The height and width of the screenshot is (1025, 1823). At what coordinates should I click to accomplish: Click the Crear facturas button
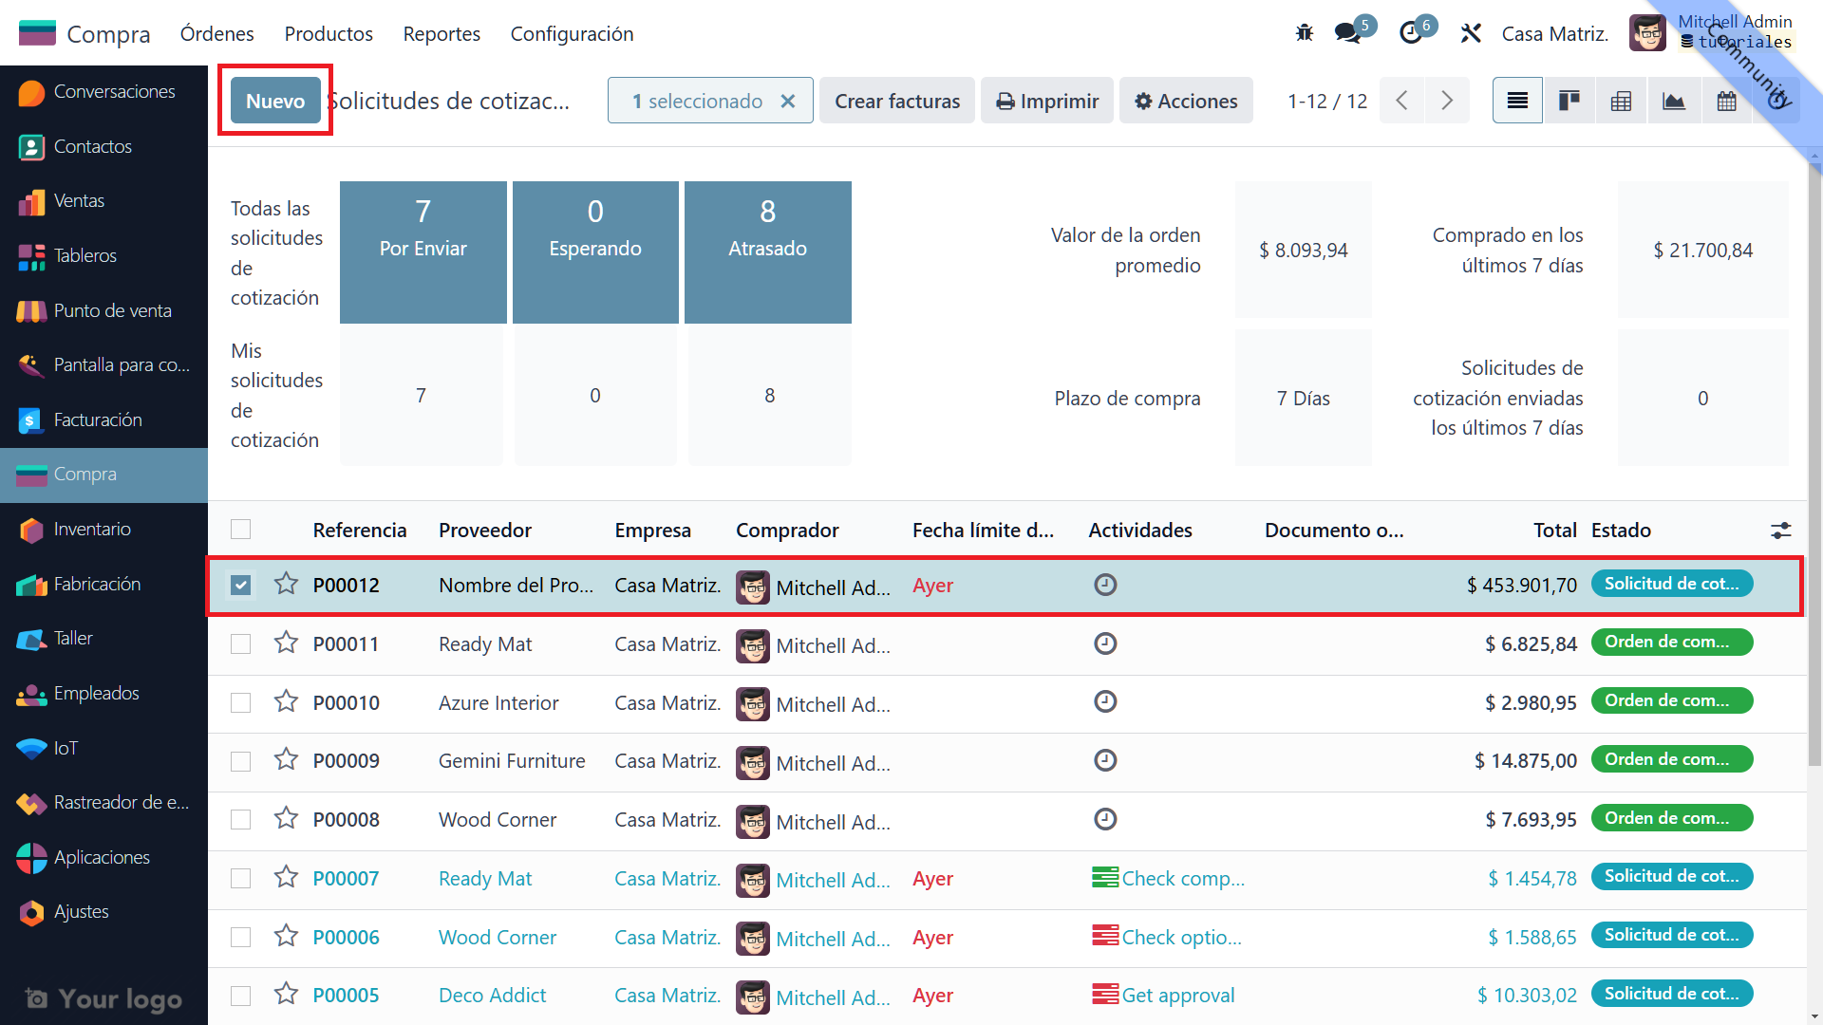pos(896,101)
